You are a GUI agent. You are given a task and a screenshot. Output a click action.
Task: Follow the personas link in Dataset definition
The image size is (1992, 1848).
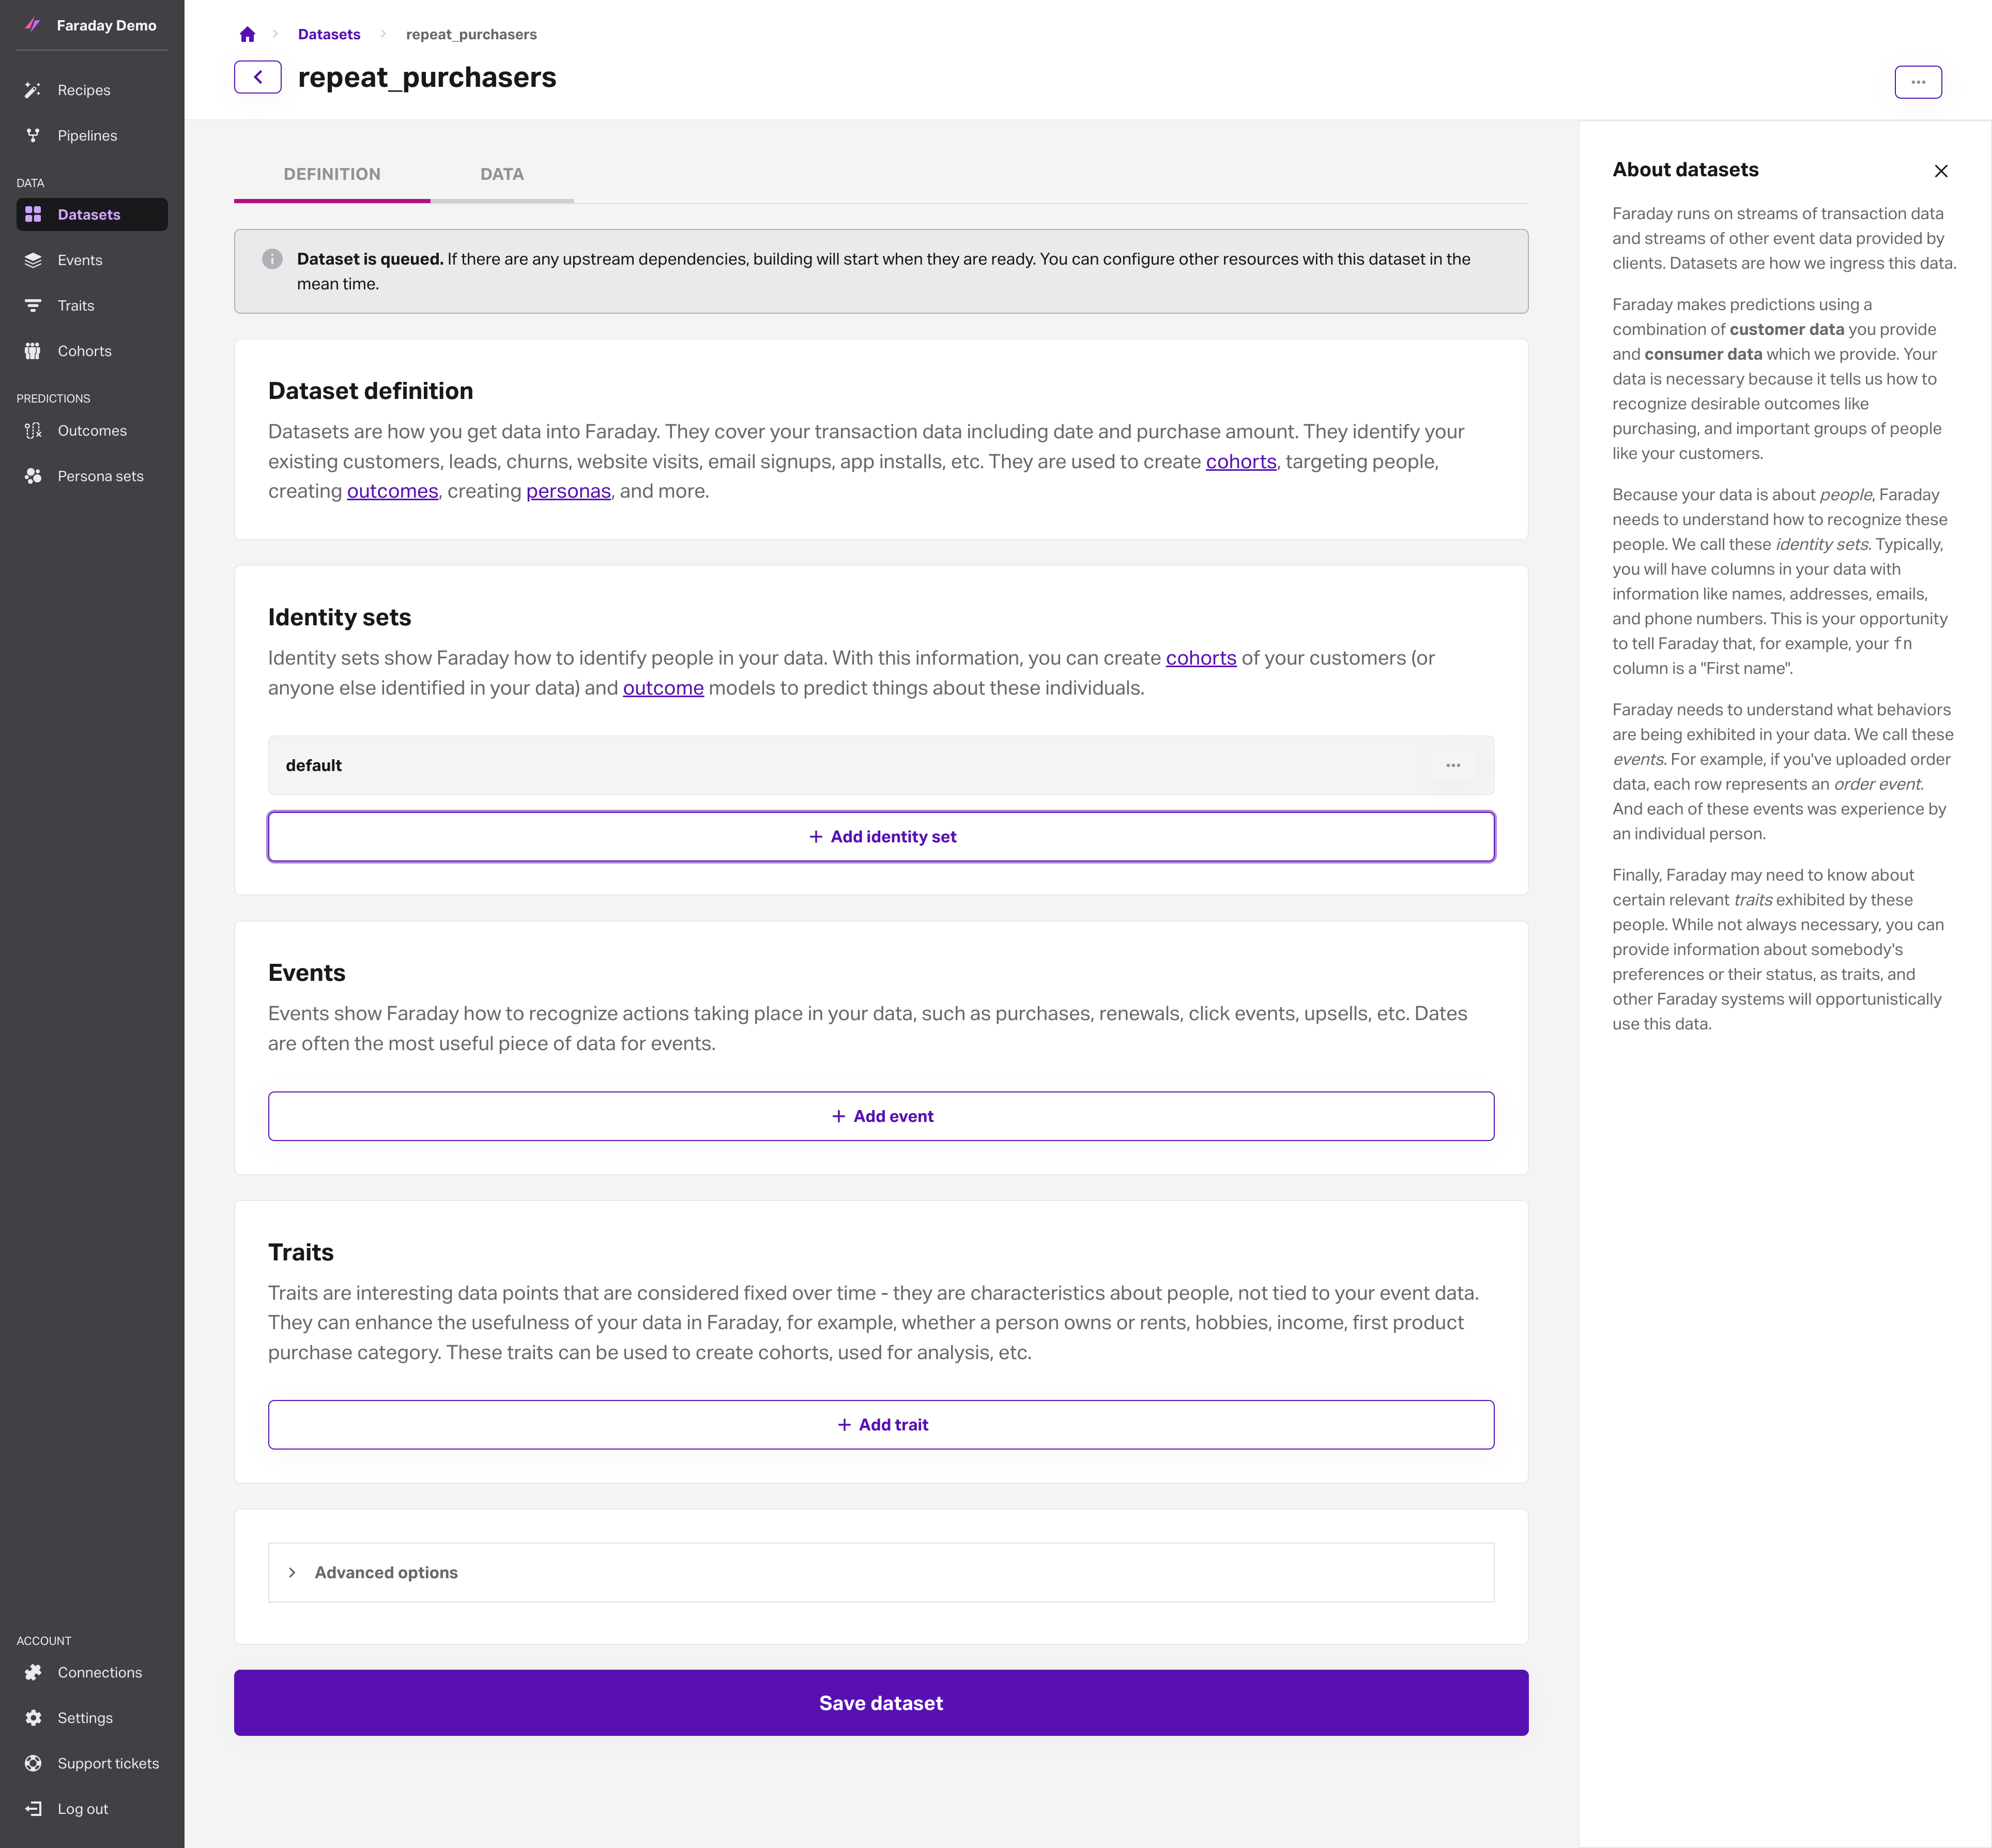[568, 491]
